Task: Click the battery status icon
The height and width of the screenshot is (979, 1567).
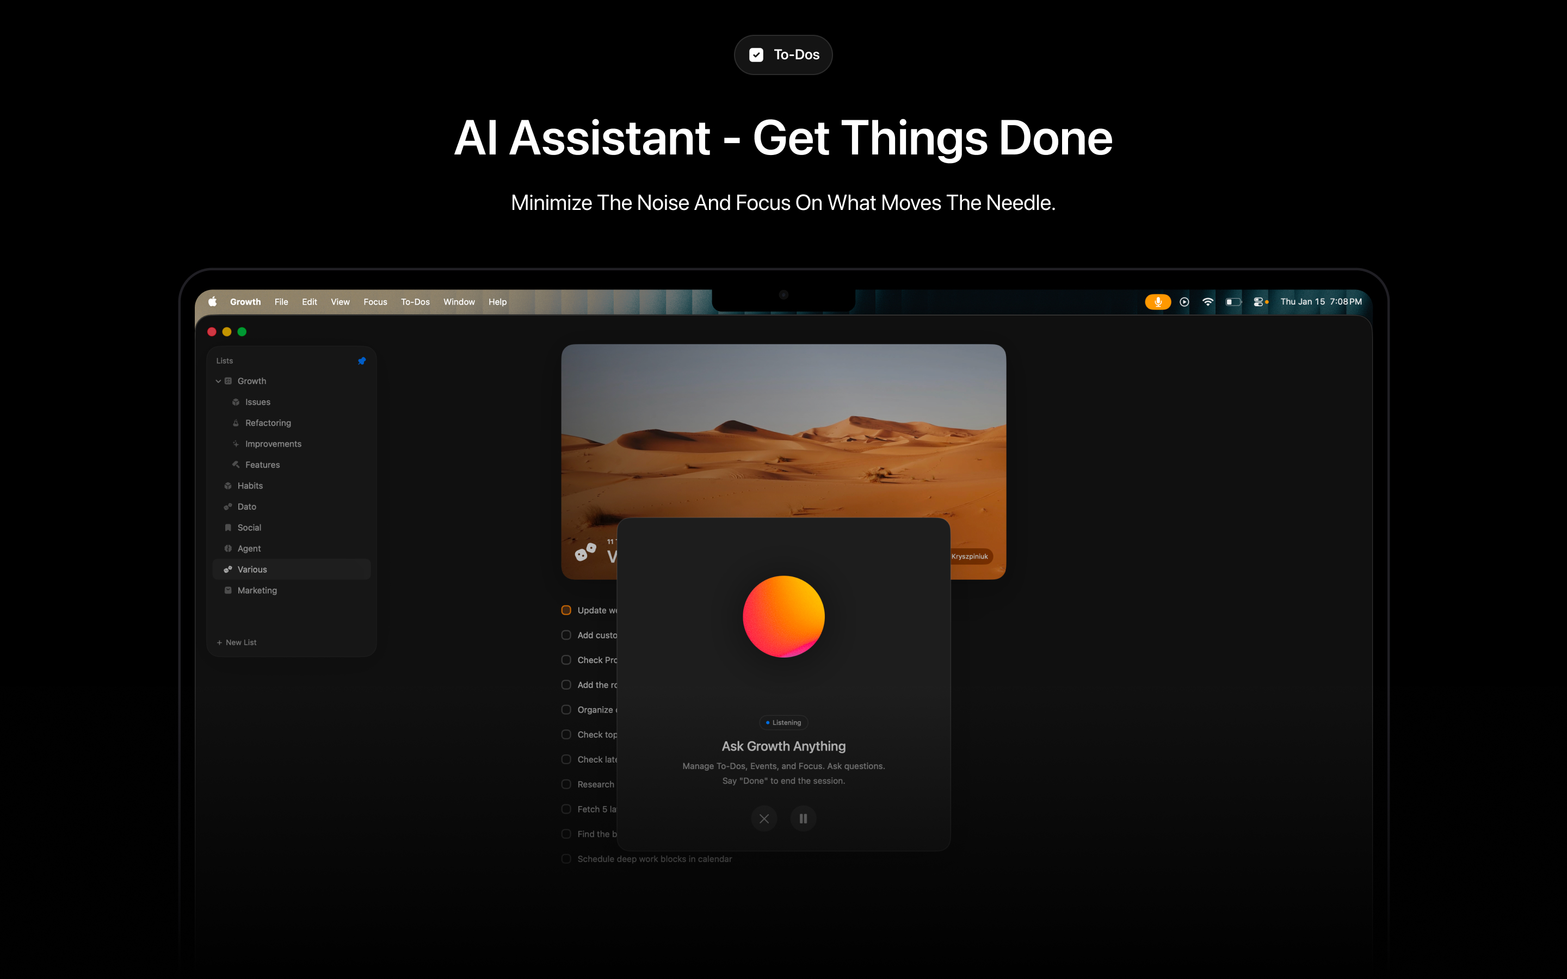Action: click(x=1233, y=302)
